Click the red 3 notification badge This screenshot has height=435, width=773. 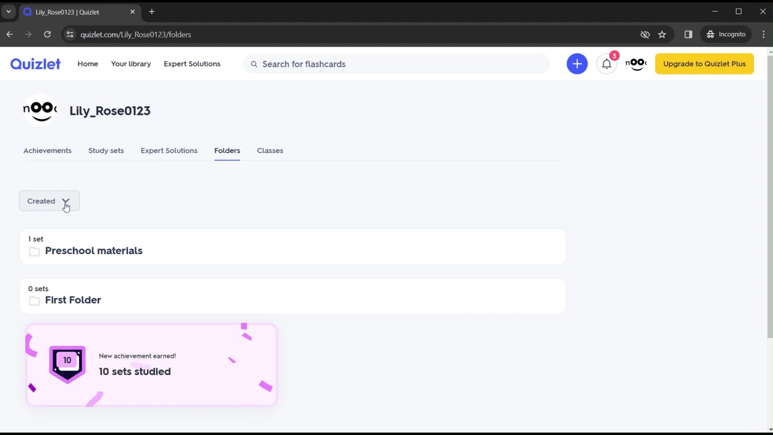[x=614, y=56]
